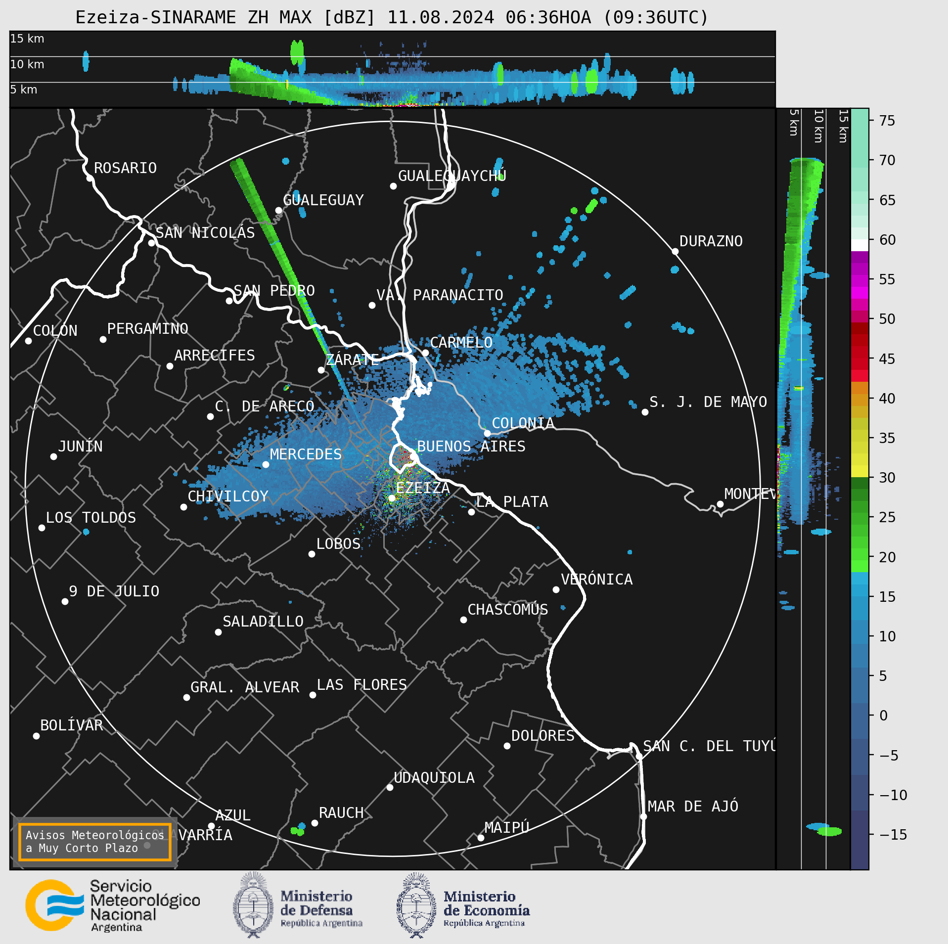Click the yellow 35 dBZ color swatch
Viewport: 948px width, 944px height.
coord(859,436)
